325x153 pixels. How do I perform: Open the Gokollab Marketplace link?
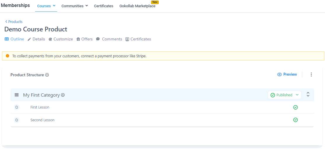[x=137, y=6]
